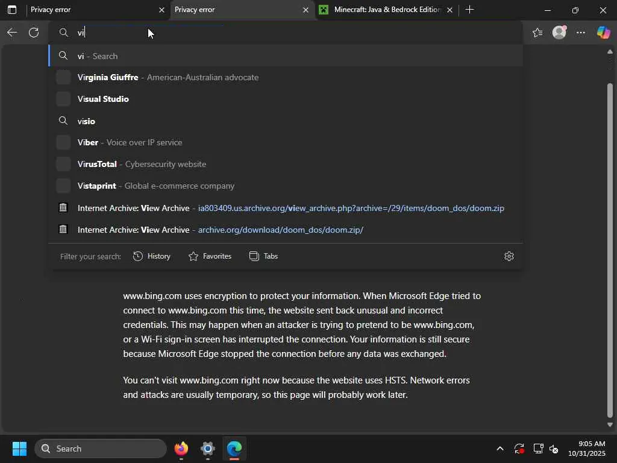Image resolution: width=617 pixels, height=463 pixels.
Task: Select the 'vi - Search' suggestion
Action: [x=286, y=56]
